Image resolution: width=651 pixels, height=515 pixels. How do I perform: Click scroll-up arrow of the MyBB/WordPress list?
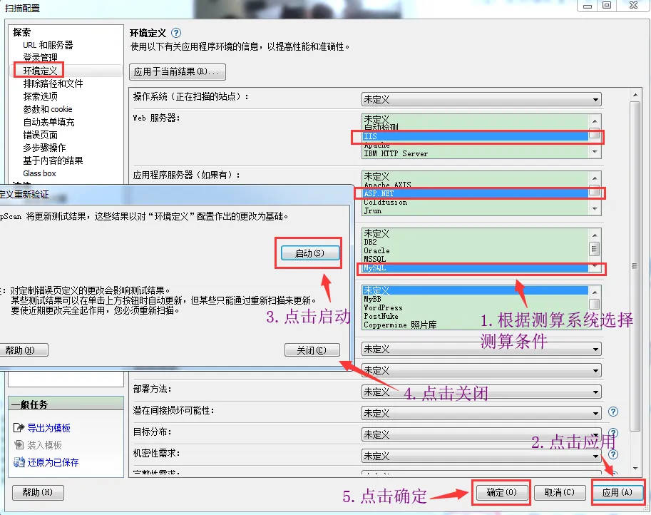tap(595, 292)
